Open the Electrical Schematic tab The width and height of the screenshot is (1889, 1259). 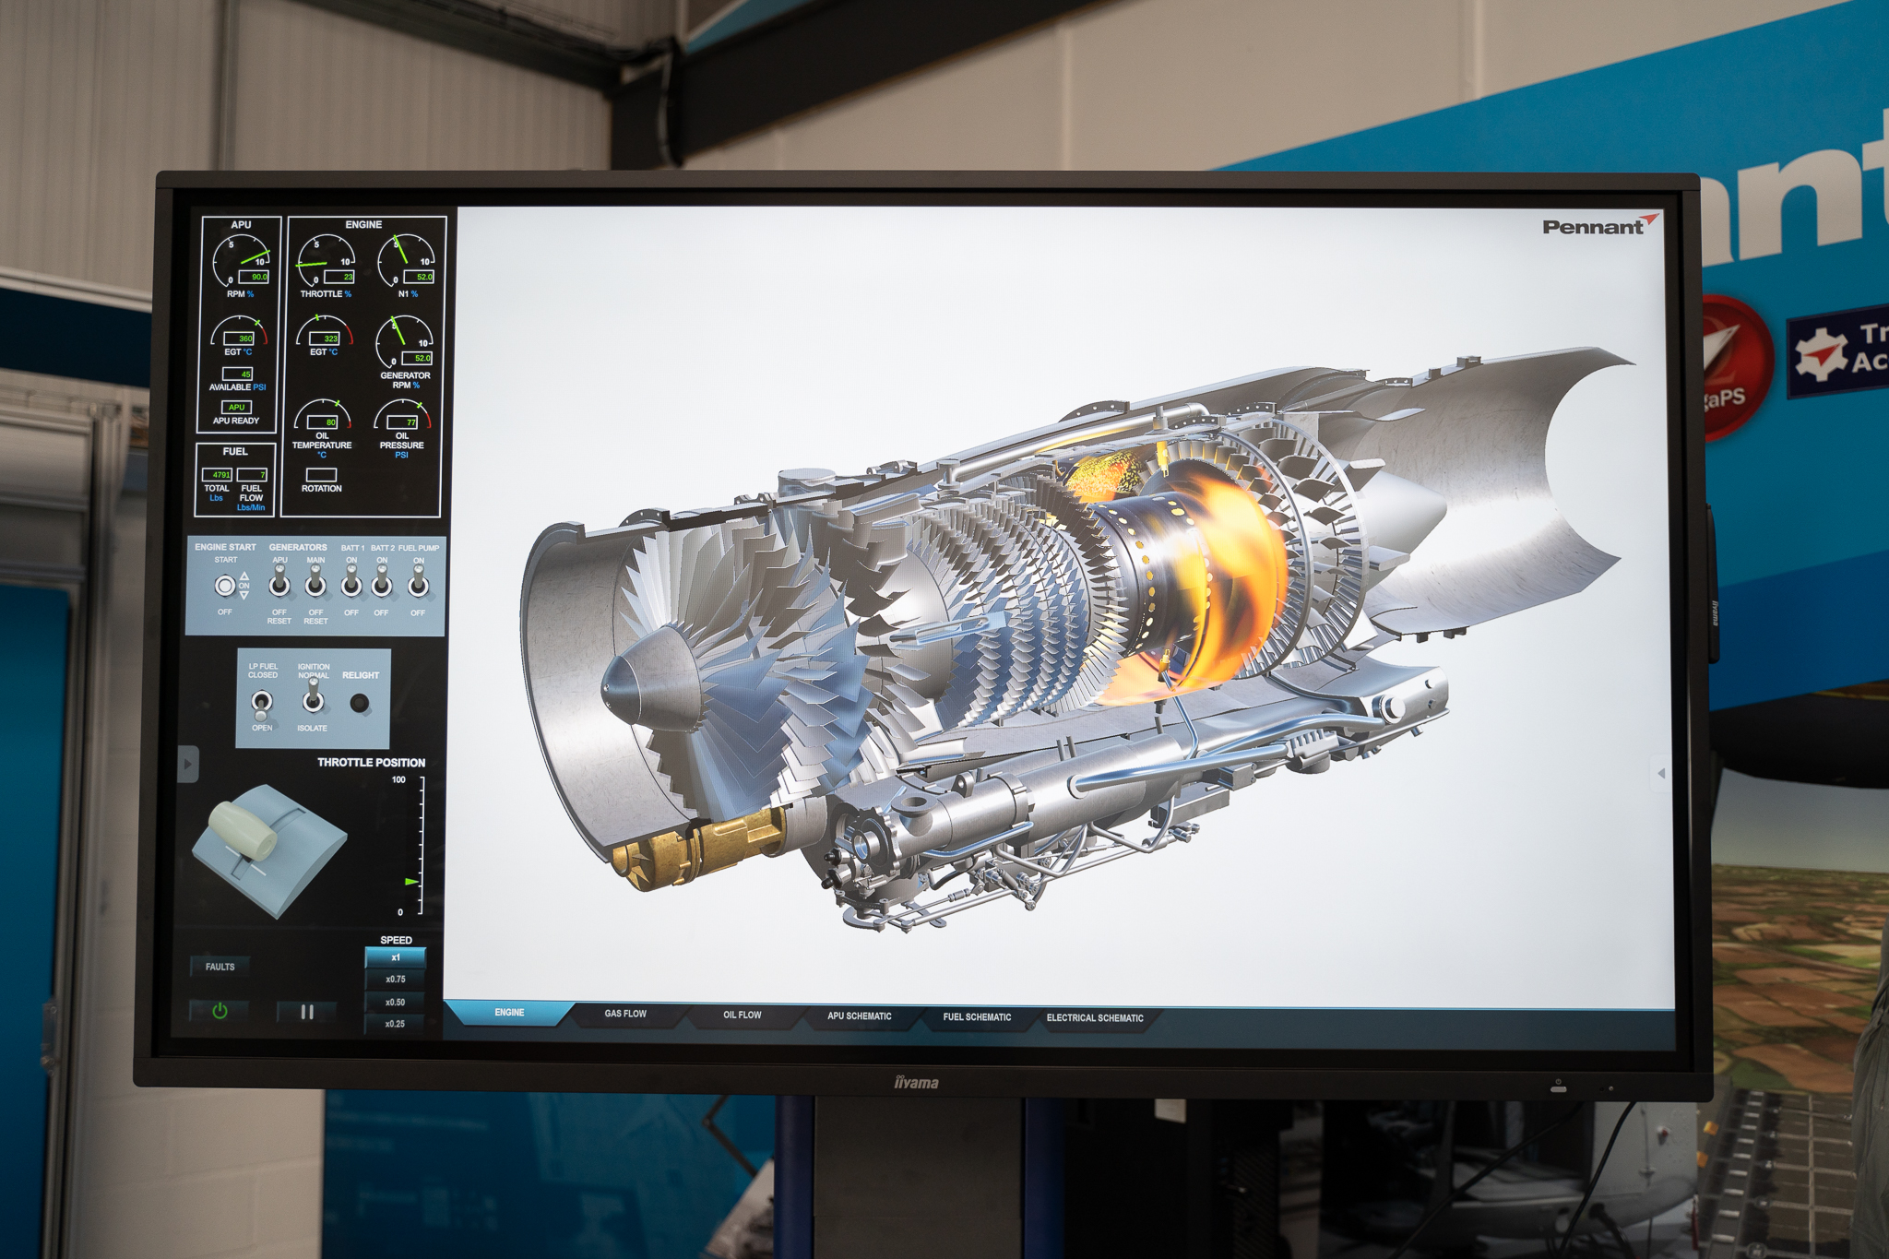[x=1095, y=1018]
